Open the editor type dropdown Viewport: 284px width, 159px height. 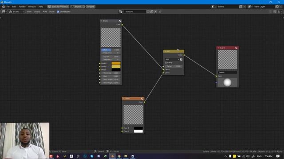pos(4,12)
